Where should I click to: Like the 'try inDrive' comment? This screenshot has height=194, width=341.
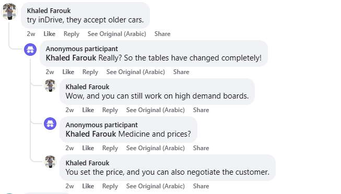click(x=50, y=34)
